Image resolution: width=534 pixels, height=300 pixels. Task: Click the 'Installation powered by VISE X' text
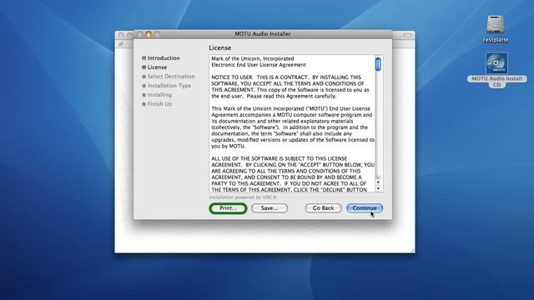coord(243,197)
